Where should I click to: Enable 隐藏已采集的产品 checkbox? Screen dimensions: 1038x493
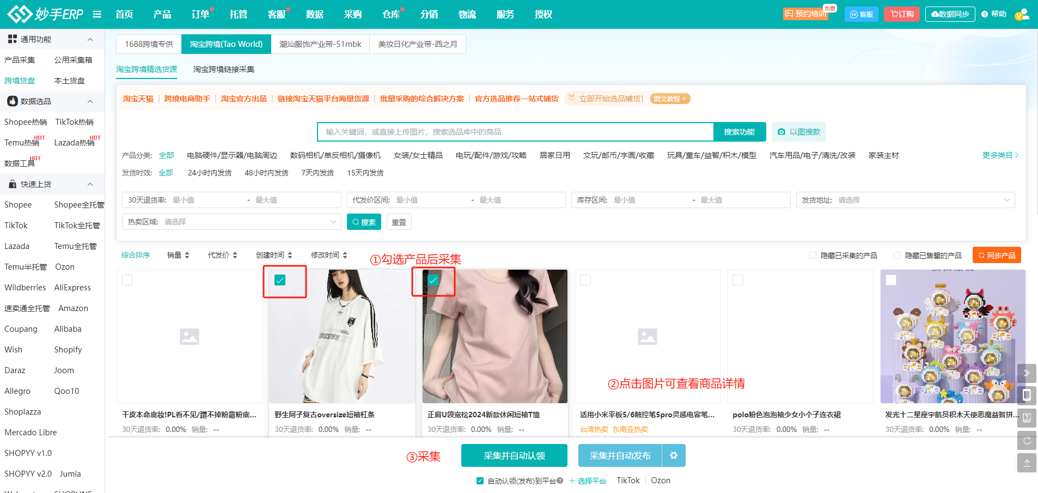813,255
